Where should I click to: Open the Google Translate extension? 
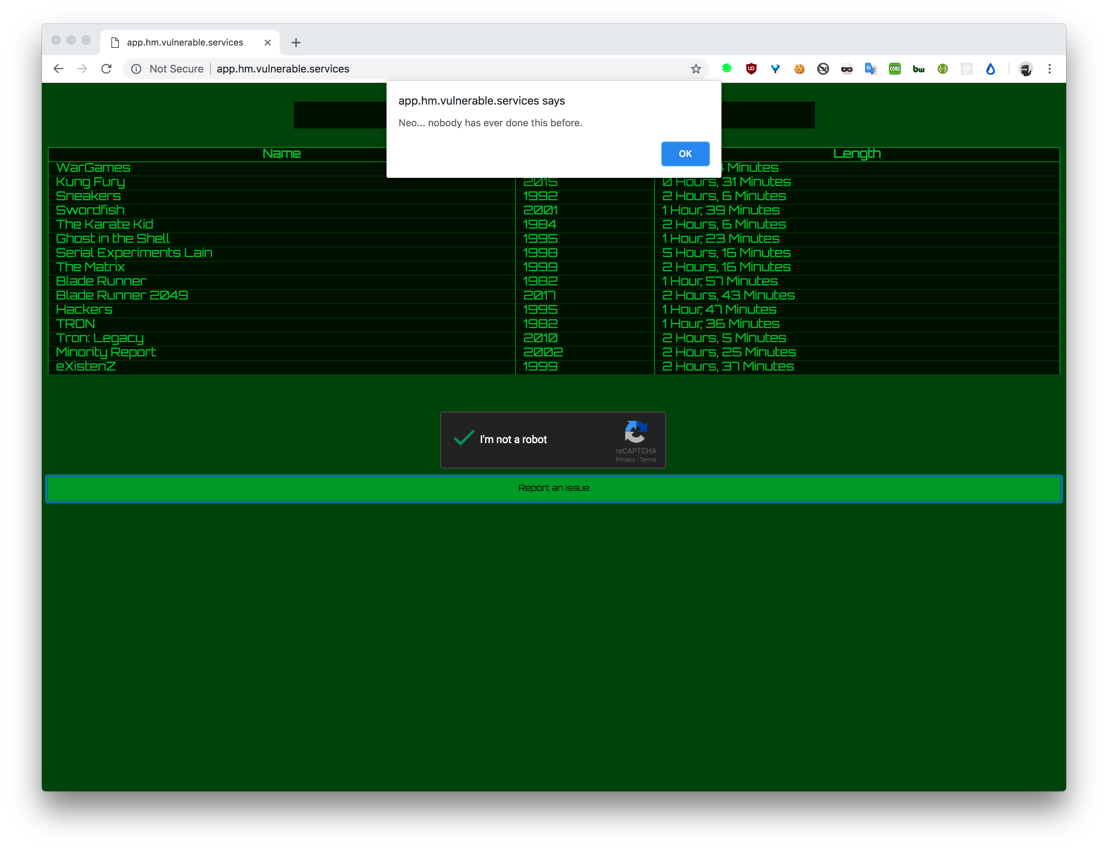pyautogui.click(x=871, y=69)
